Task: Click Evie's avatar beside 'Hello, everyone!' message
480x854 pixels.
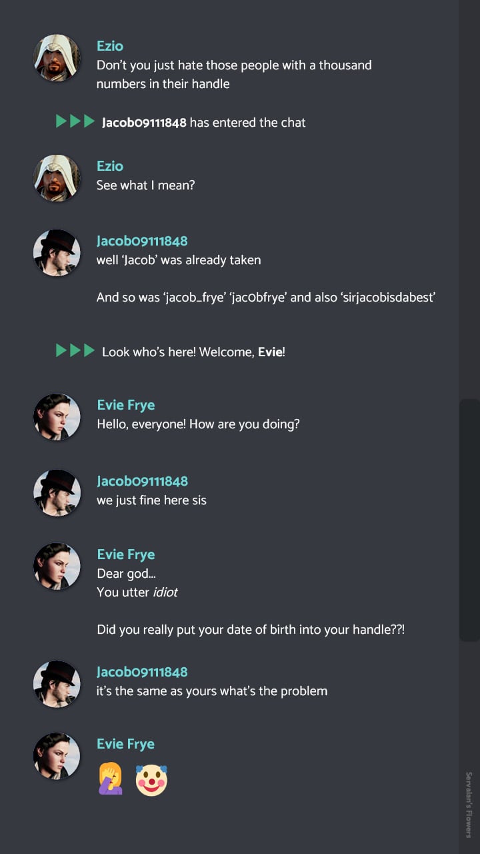Action: (x=57, y=417)
